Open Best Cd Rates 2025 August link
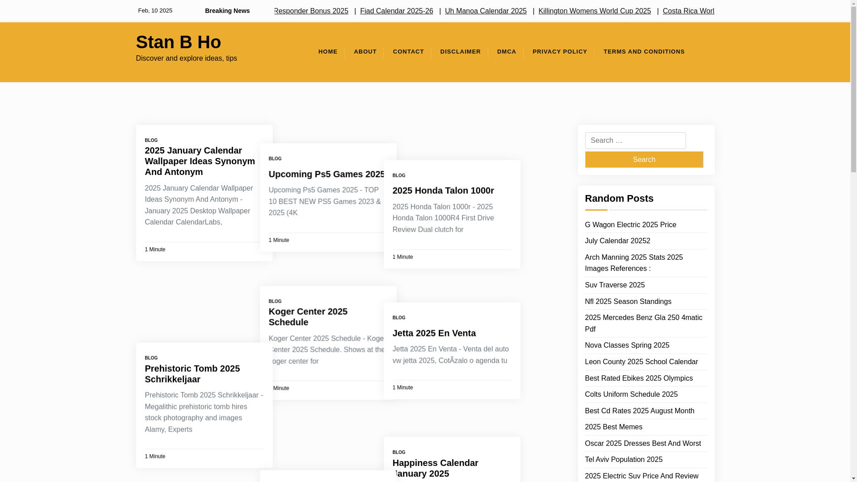The height and width of the screenshot is (482, 857). pos(639,411)
